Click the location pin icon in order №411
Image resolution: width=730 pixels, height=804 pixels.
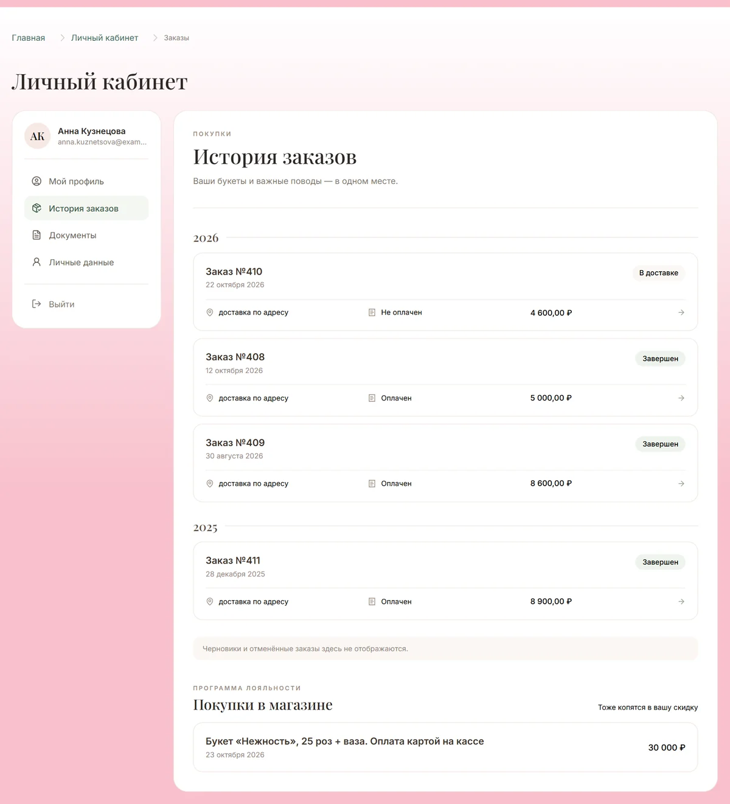[210, 601]
